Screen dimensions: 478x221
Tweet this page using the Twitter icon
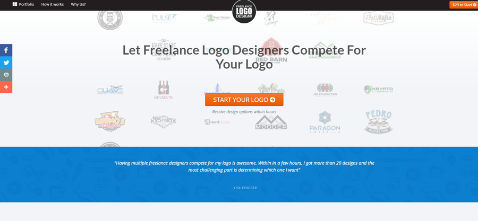(x=6, y=63)
